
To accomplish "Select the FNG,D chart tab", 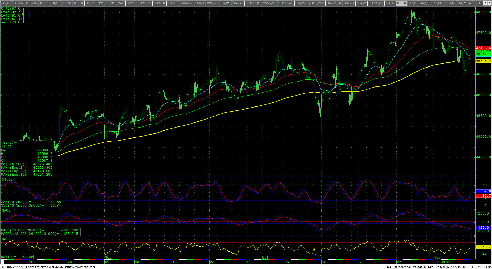I will (199, 3).
